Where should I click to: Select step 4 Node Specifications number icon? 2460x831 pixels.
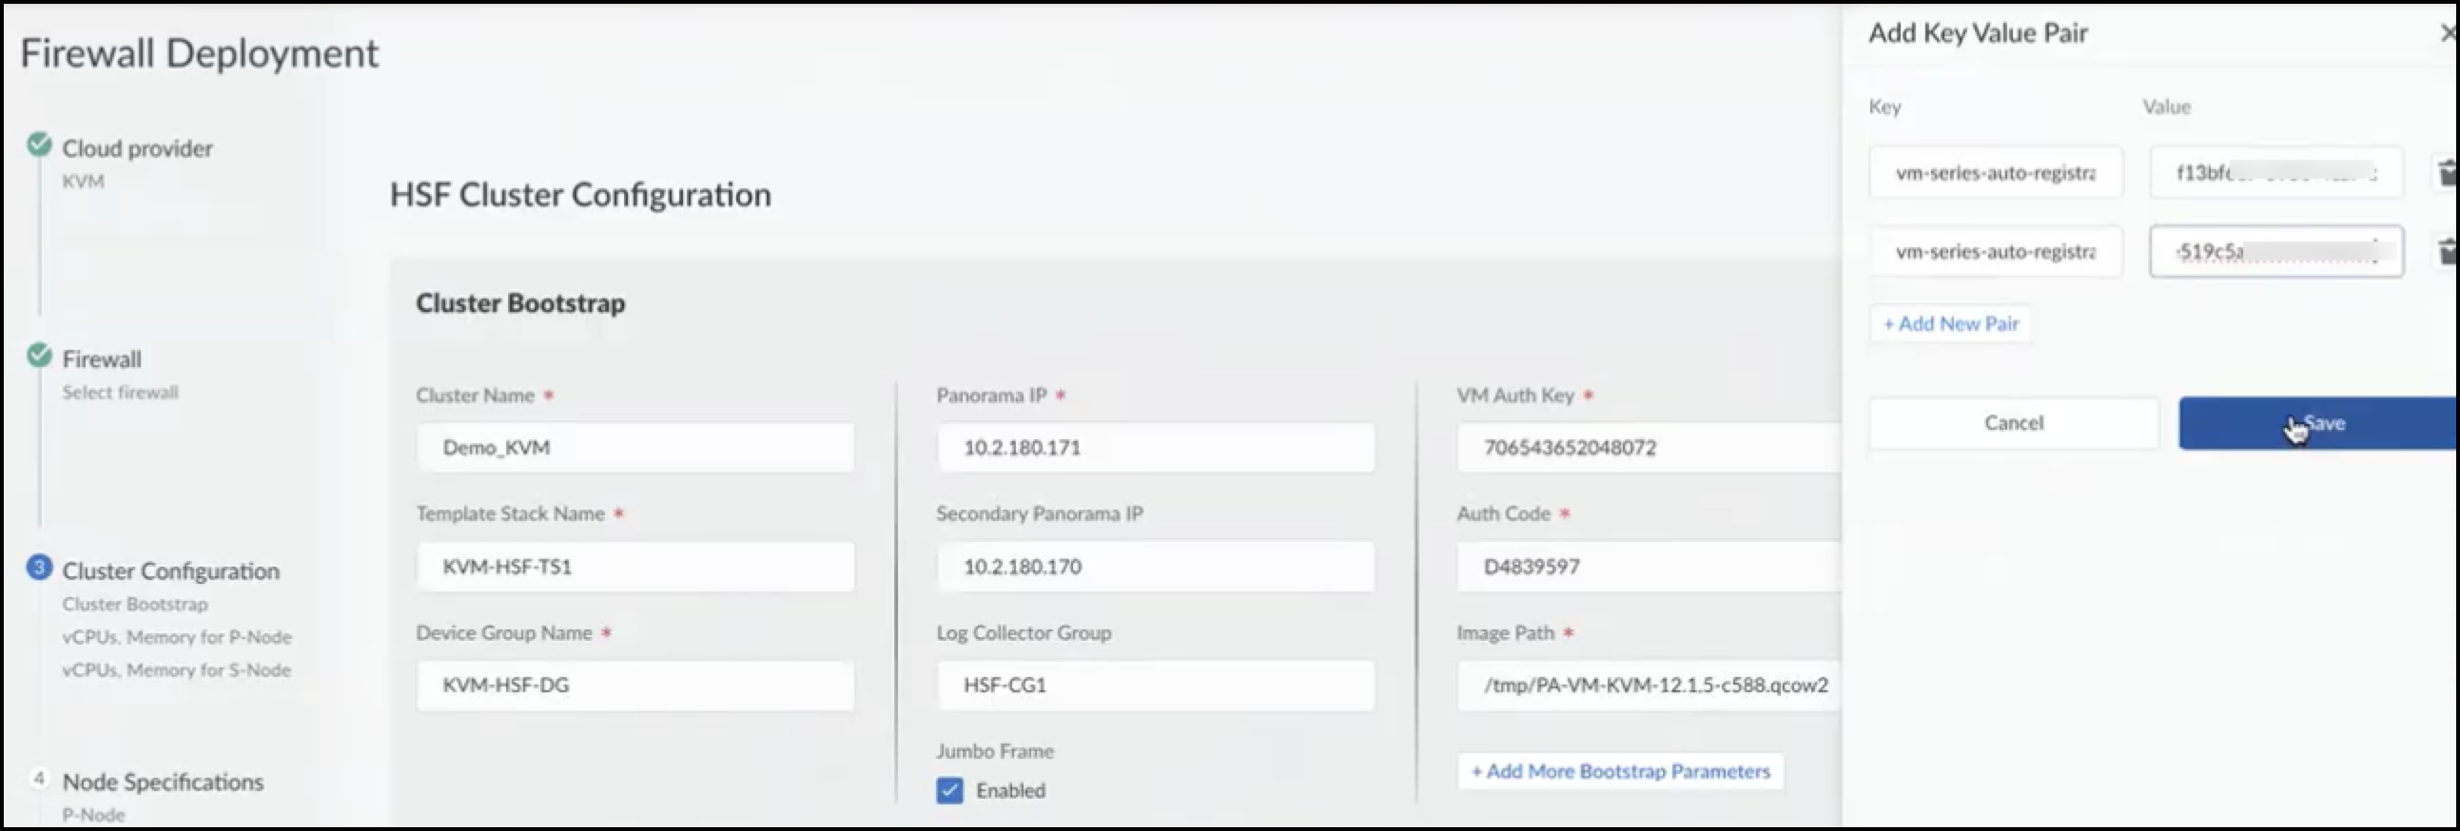[x=39, y=779]
